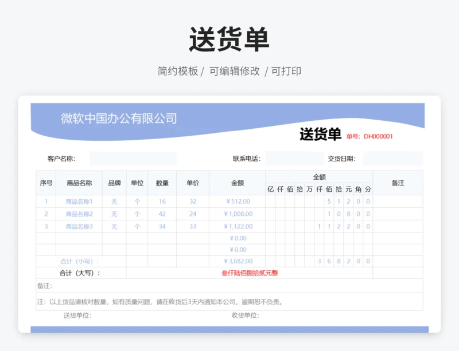This screenshot has width=459, height=351.
Task: Click the 客户名称 input field
Action: click(133, 159)
